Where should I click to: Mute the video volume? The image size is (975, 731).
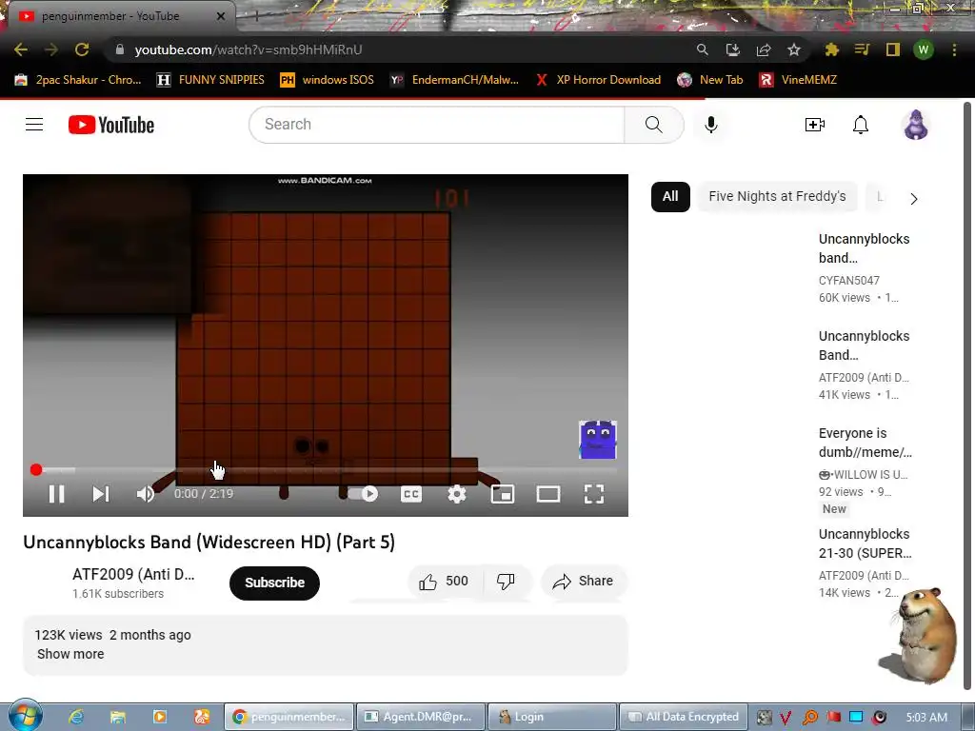(x=146, y=494)
